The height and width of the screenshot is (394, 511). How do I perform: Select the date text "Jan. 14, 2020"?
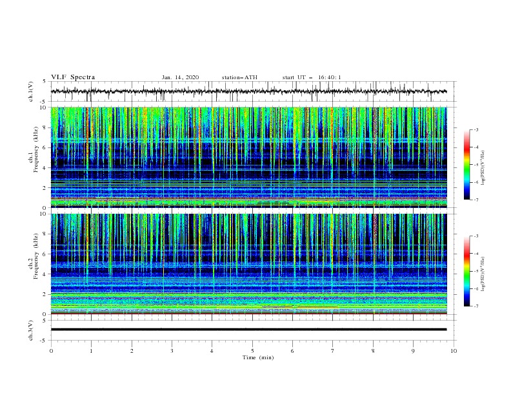[x=180, y=77]
